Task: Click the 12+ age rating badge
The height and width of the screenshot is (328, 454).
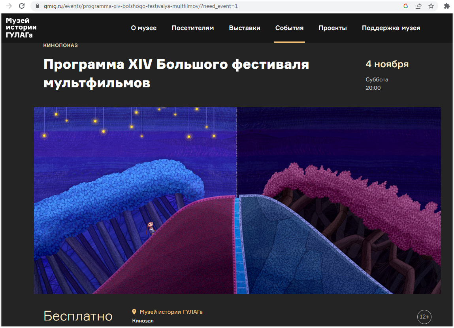Action: coord(424,317)
